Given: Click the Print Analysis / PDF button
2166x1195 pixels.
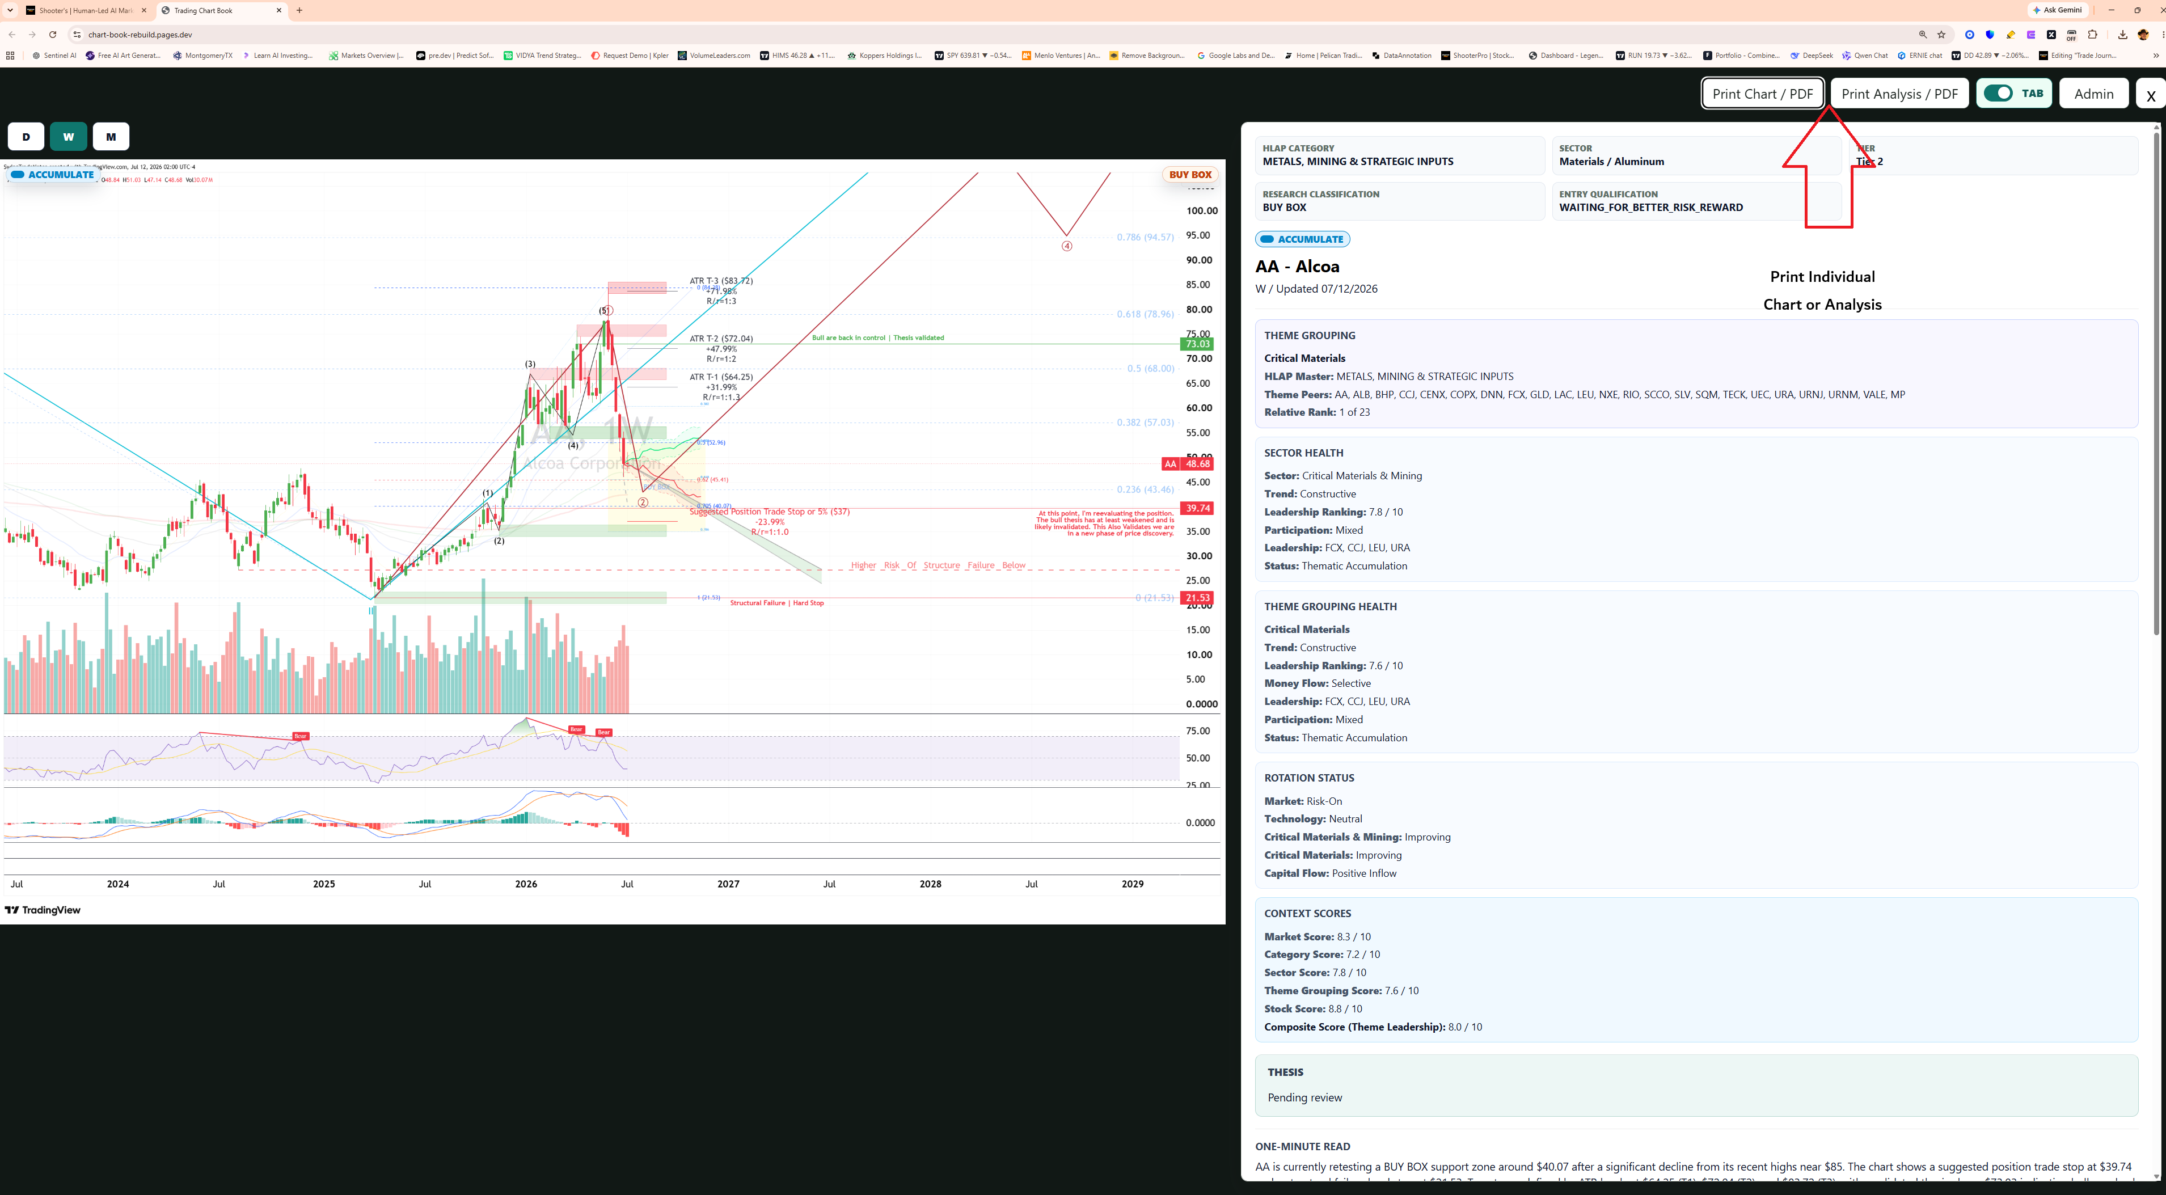Looking at the screenshot, I should [1899, 94].
